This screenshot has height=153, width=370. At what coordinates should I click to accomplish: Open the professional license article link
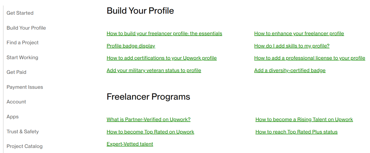(310, 58)
